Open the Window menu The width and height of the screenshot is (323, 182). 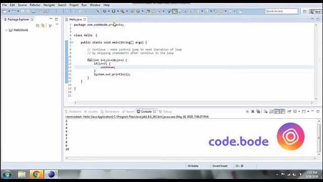[95, 5]
